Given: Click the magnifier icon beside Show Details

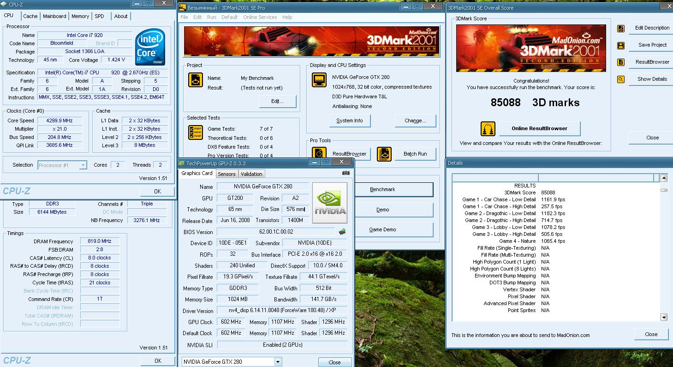Looking at the screenshot, I should pos(621,79).
